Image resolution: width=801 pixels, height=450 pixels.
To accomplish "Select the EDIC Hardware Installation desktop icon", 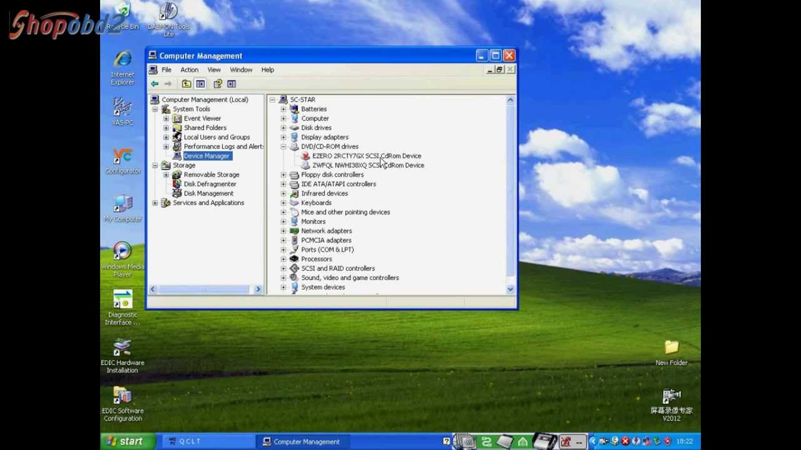I will point(123,356).
